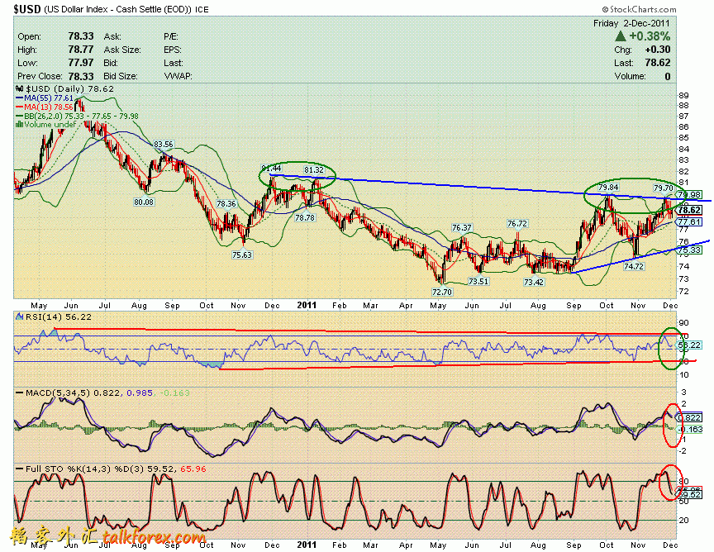Click the right-axis 75.33 lower band tag
Viewport: 714px width, 552px height.
689,250
